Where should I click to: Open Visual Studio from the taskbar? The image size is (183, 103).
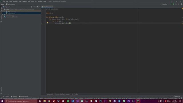[77, 101]
